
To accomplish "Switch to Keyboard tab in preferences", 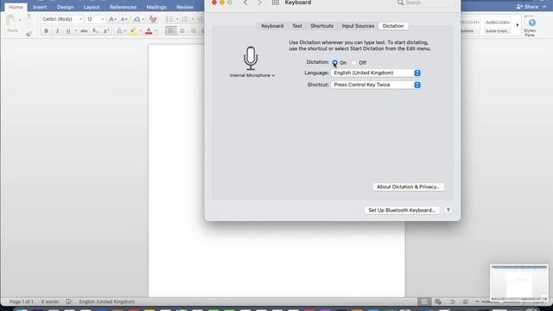I will coord(272,26).
